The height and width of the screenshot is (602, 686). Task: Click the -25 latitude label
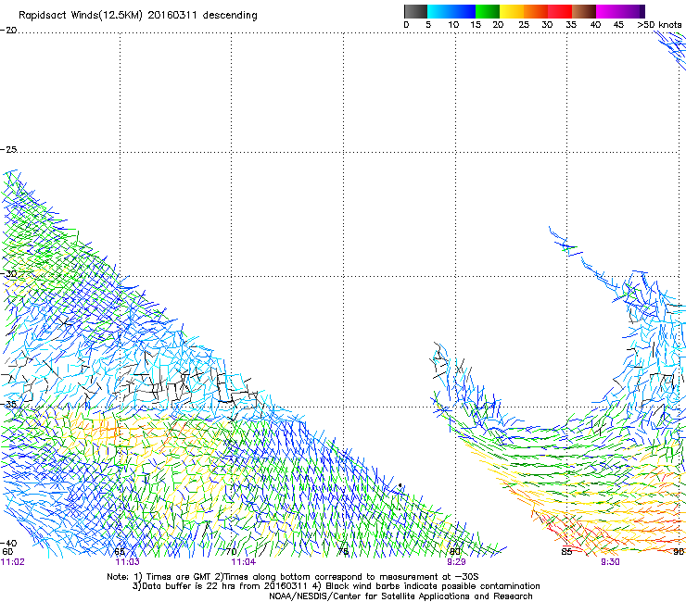point(8,149)
